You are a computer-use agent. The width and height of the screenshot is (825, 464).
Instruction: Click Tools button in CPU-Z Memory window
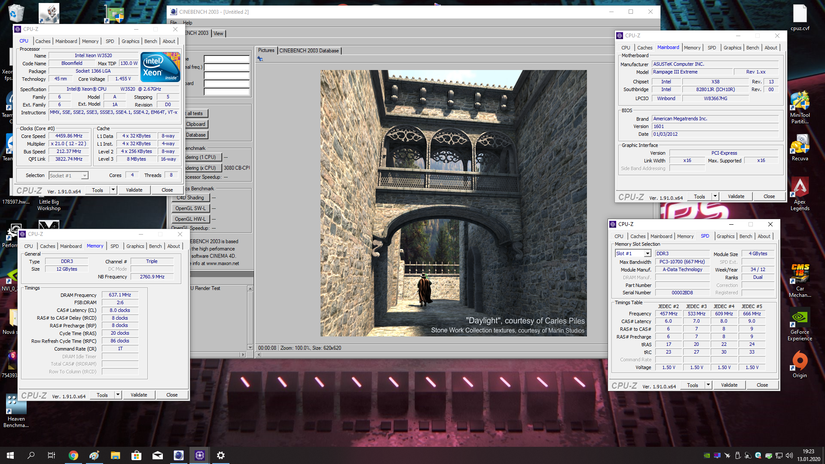tap(102, 395)
